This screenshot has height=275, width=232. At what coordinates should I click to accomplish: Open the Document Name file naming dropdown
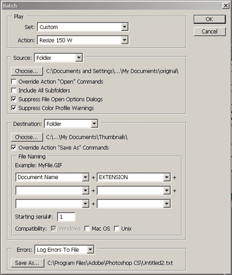pyautogui.click(x=52, y=177)
